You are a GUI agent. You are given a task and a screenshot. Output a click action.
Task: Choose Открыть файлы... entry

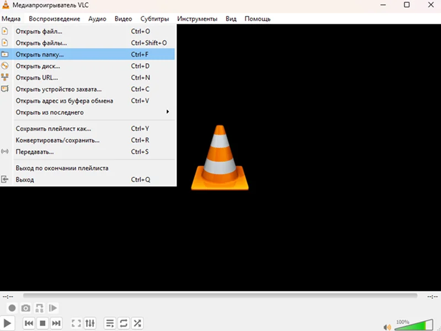88,43
